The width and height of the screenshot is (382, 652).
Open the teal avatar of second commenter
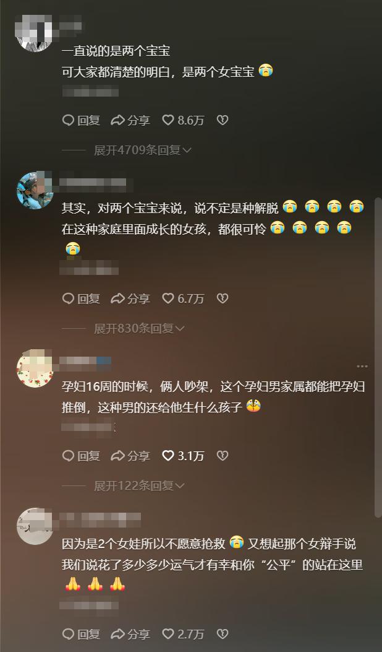tap(35, 191)
